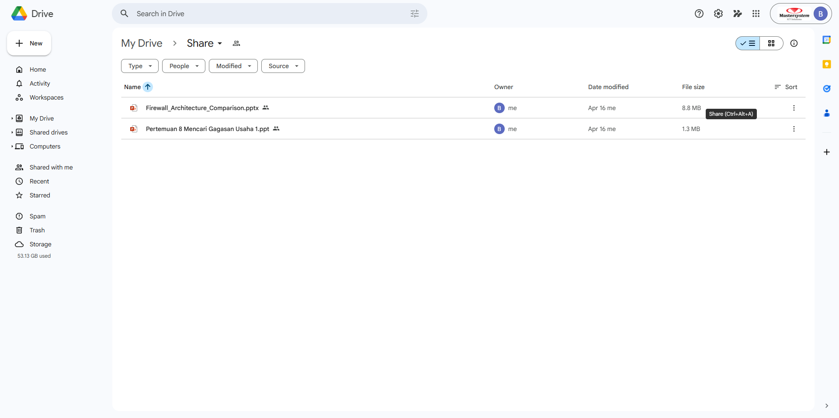Switch to list layout view
This screenshot has width=839, height=418.
[x=748, y=43]
